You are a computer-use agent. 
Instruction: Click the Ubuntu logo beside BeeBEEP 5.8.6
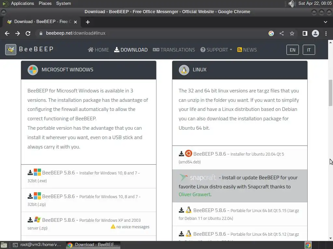[188, 153]
